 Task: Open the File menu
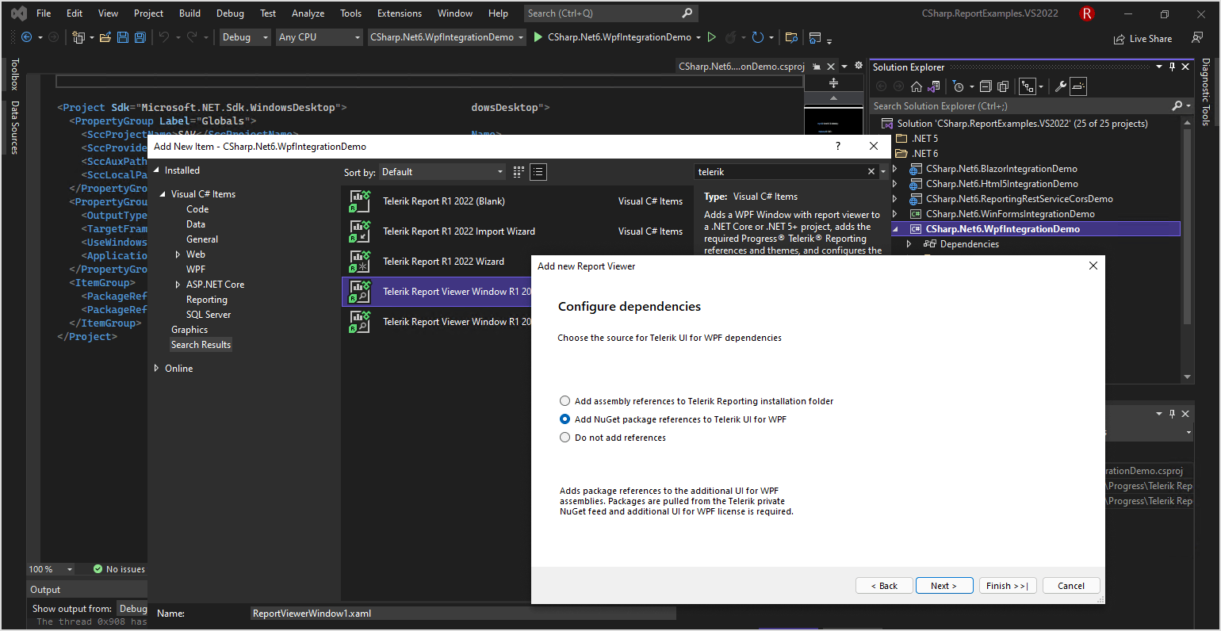[44, 13]
